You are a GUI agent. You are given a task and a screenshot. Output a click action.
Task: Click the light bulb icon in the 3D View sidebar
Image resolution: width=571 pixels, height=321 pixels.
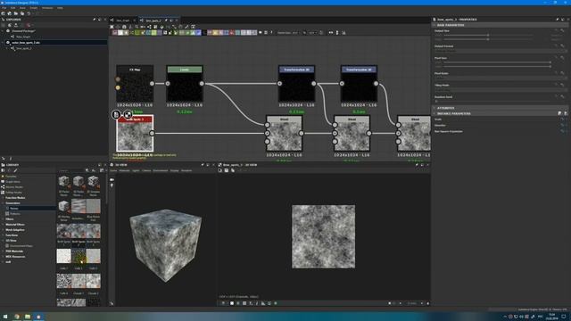[x=112, y=185]
